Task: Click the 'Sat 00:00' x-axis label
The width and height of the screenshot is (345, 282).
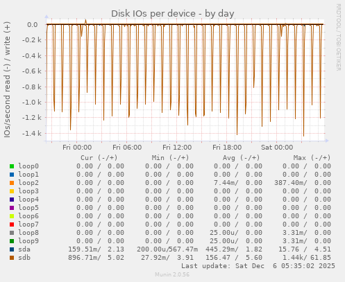Action: pyautogui.click(x=277, y=148)
